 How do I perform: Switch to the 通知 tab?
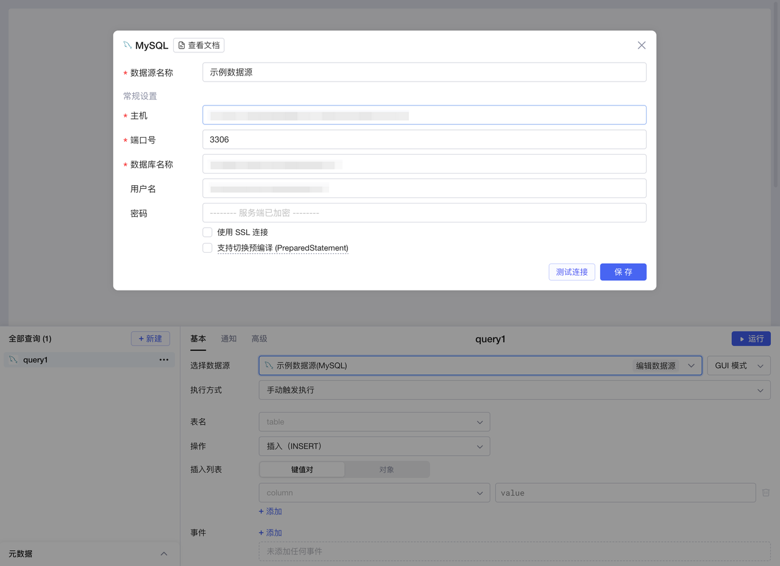tap(229, 339)
